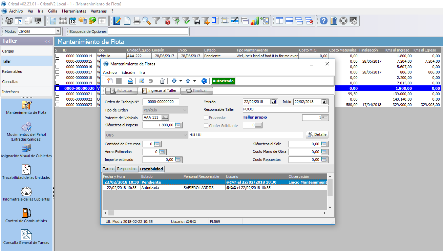Click the bar chart icon in main toolbar
The width and height of the screenshot is (443, 251).
pos(255,21)
